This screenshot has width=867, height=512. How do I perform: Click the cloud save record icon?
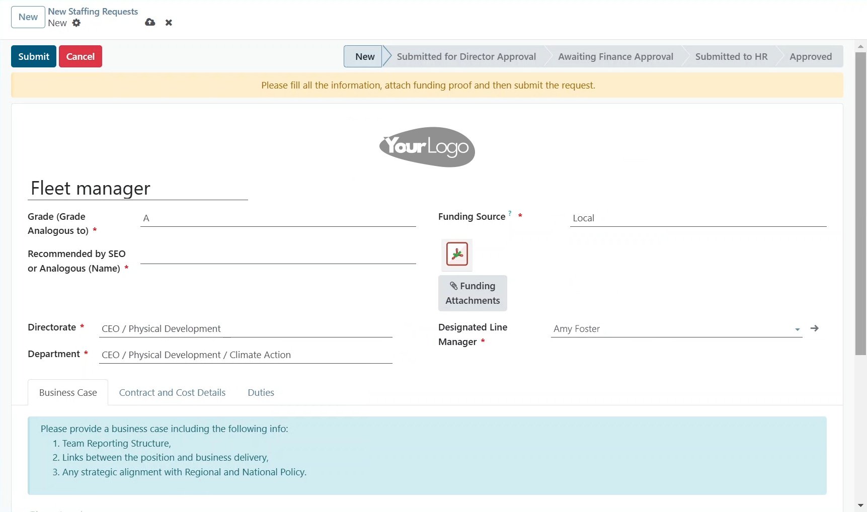tap(150, 22)
